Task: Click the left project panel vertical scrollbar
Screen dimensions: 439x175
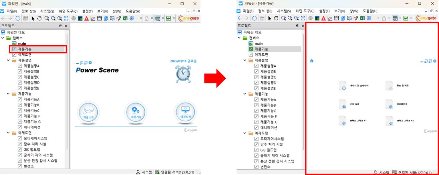Action: point(67,92)
